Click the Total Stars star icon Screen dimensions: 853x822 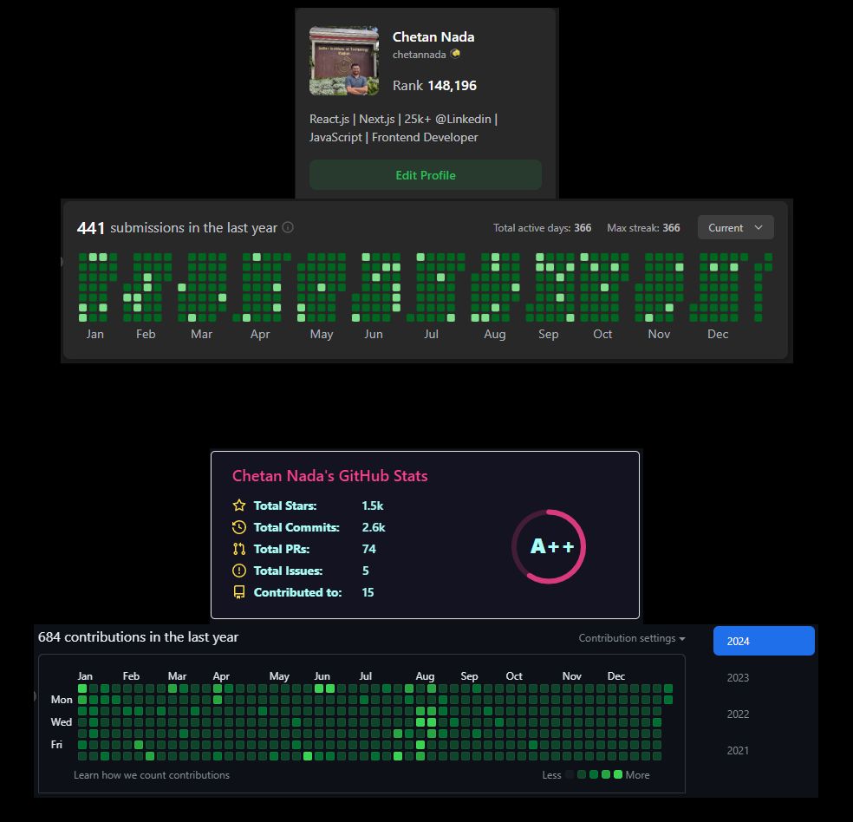(x=238, y=506)
